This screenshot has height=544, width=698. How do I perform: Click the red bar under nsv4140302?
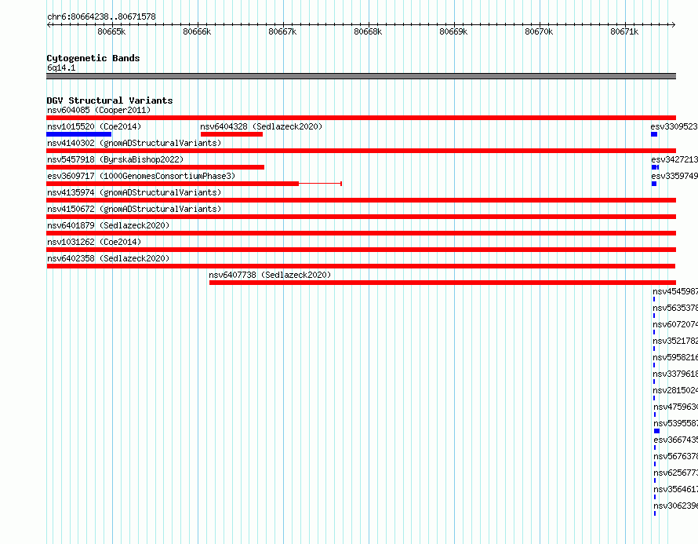click(x=361, y=151)
